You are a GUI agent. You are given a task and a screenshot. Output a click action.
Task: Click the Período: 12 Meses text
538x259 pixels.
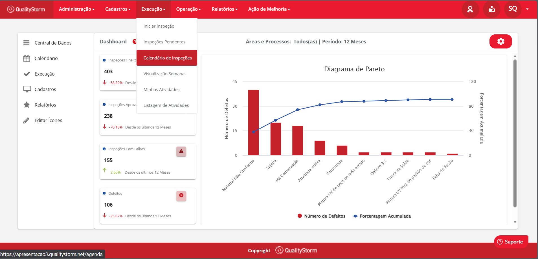(344, 42)
